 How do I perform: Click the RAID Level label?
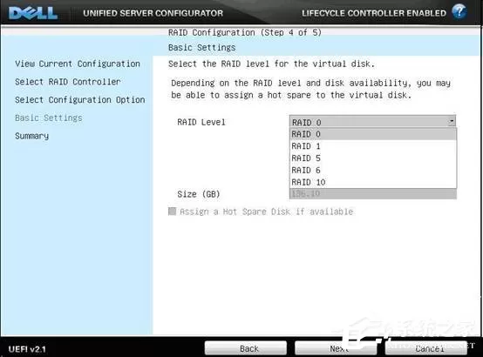[x=201, y=122]
